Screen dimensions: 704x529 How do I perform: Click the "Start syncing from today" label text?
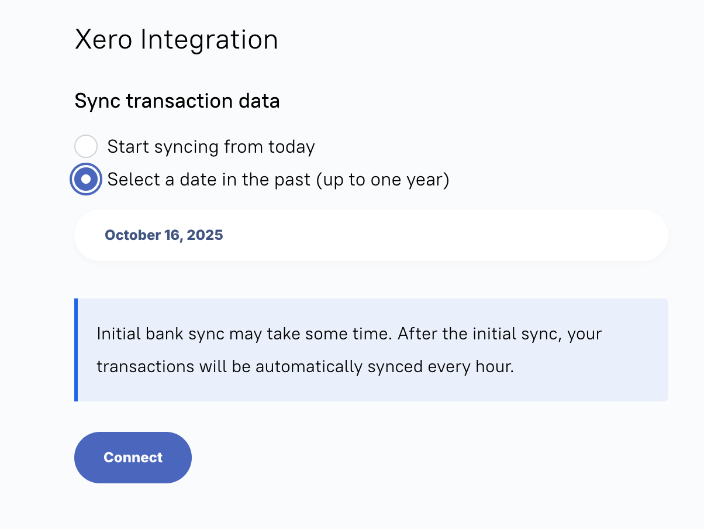(x=211, y=146)
